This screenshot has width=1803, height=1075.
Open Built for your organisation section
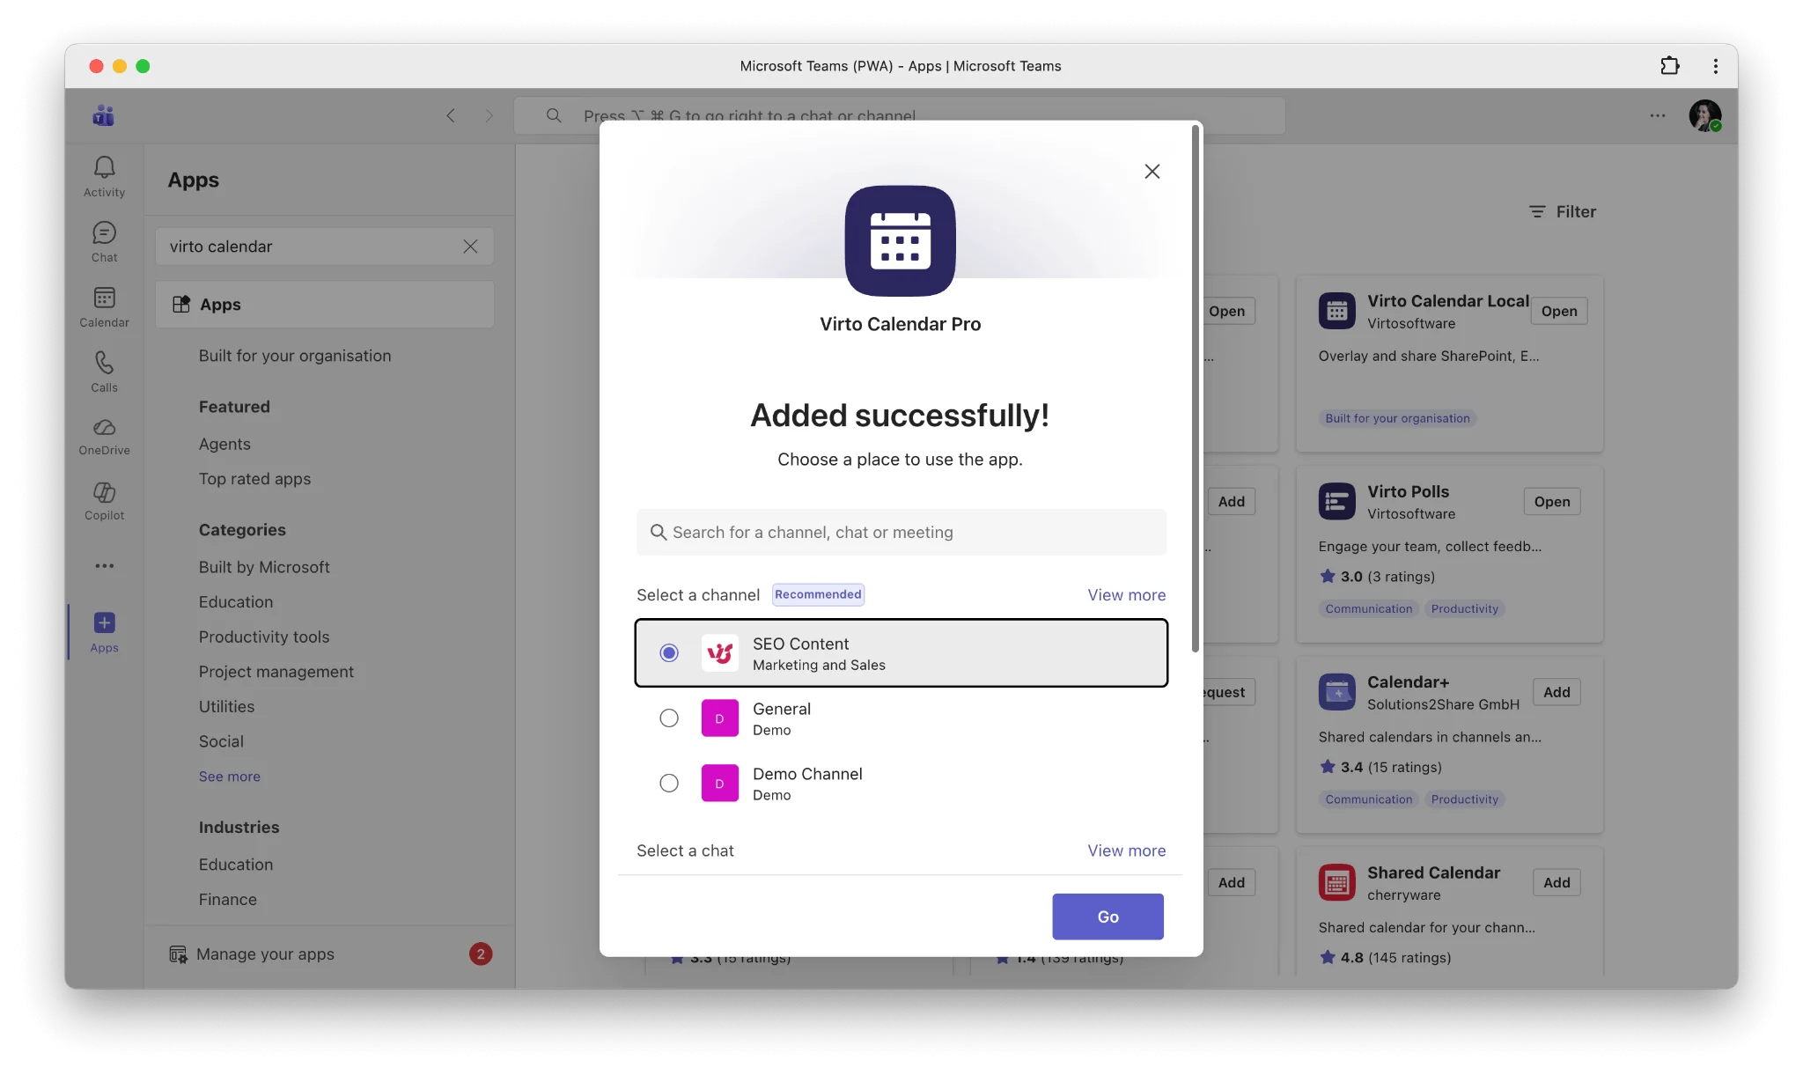click(294, 356)
